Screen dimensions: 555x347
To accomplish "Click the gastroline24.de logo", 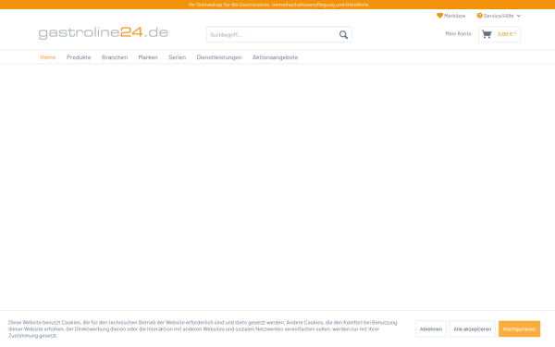I will point(103,32).
